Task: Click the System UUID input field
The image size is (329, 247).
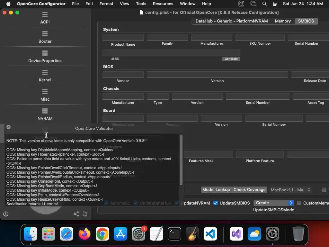Action: pyautogui.click(x=171, y=53)
